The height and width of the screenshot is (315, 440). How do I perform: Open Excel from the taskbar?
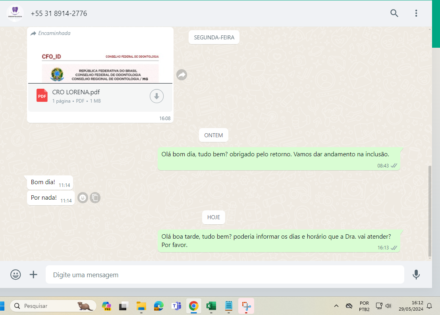[211, 306]
